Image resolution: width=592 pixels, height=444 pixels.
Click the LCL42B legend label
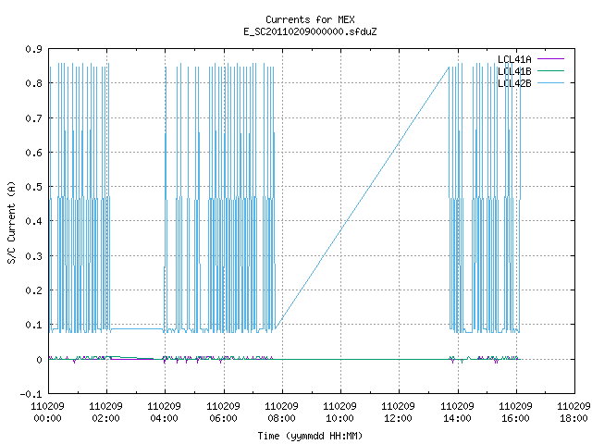514,83
